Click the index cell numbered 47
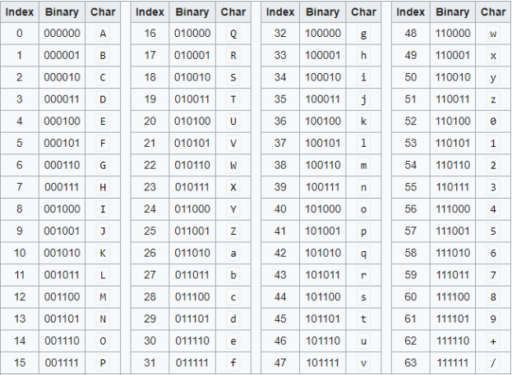This screenshot has width=512, height=375. click(280, 362)
